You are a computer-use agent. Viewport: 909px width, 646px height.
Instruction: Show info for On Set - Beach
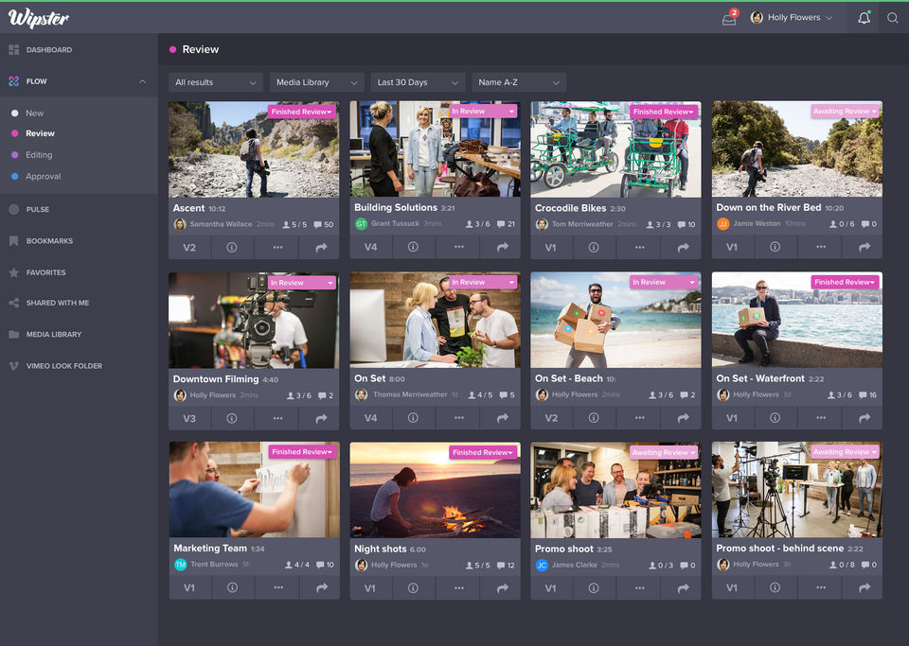pos(594,417)
